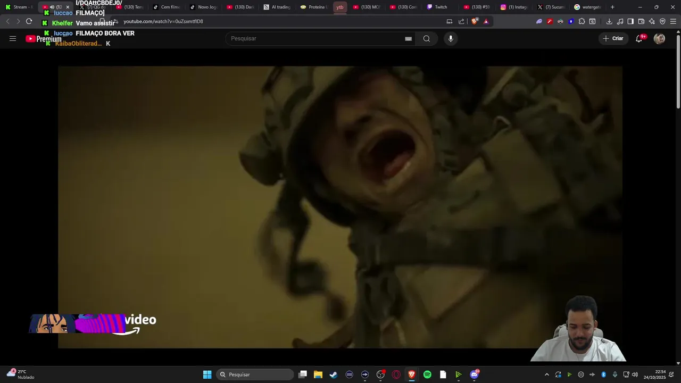Close the active YouTube tab
The image size is (681, 383).
pos(68,7)
